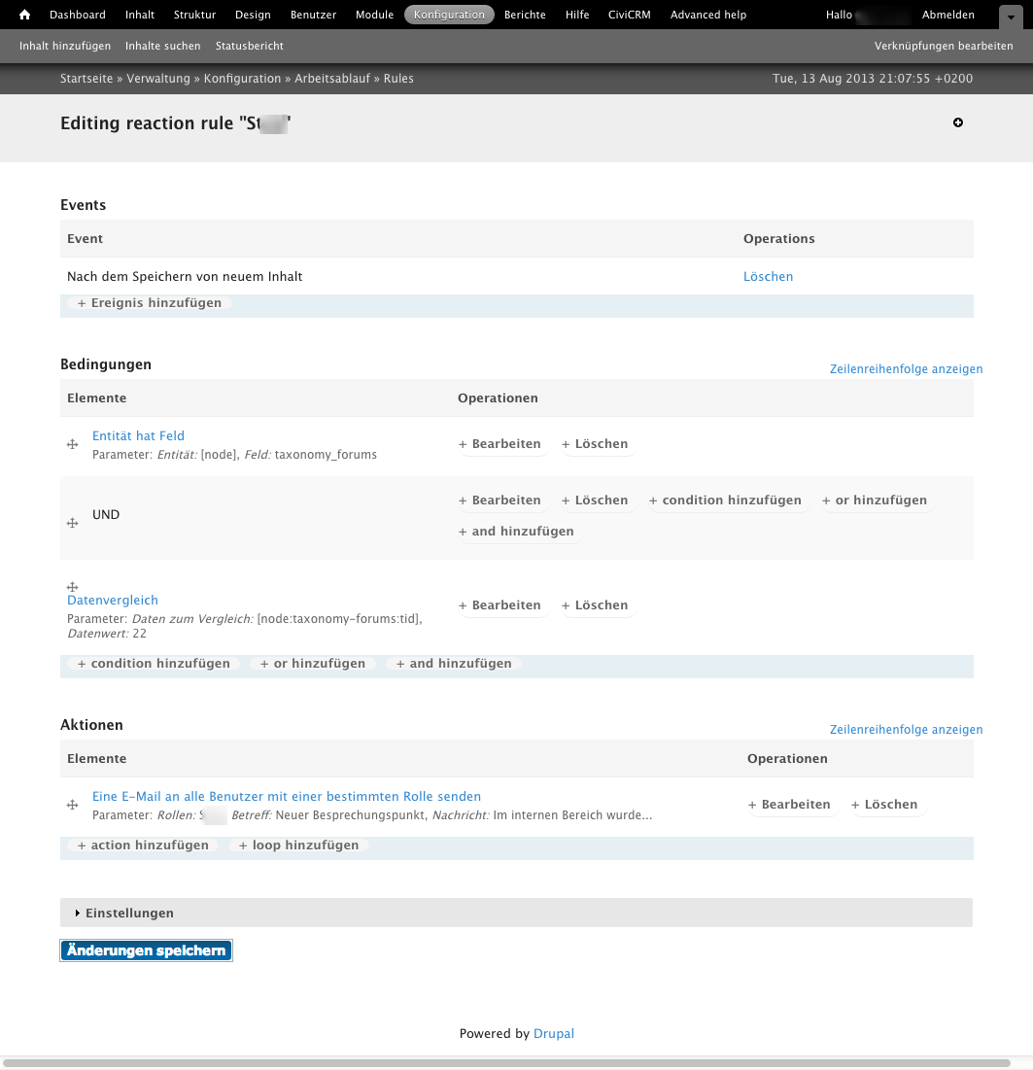Toggle the shortcut bar arrow at top right

click(x=1011, y=16)
